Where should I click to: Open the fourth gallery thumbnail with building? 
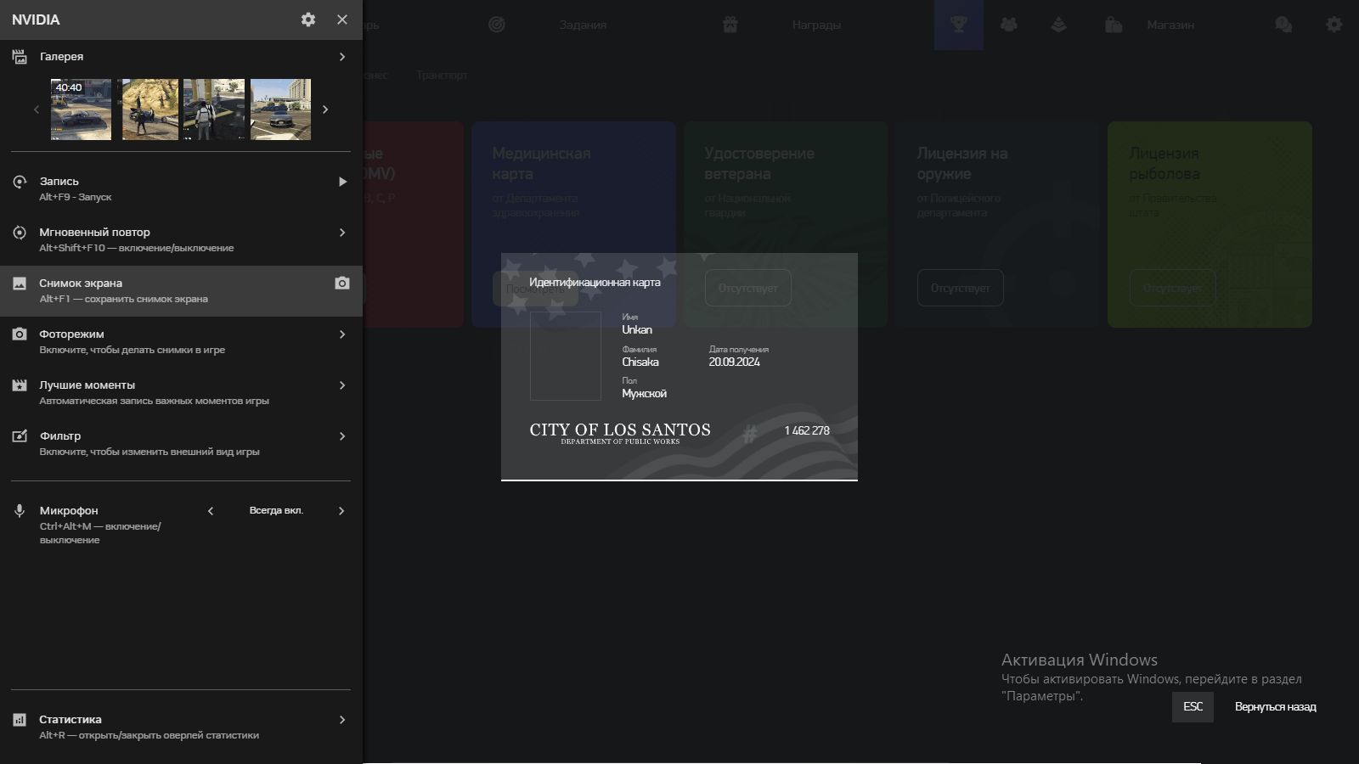pyautogui.click(x=280, y=110)
